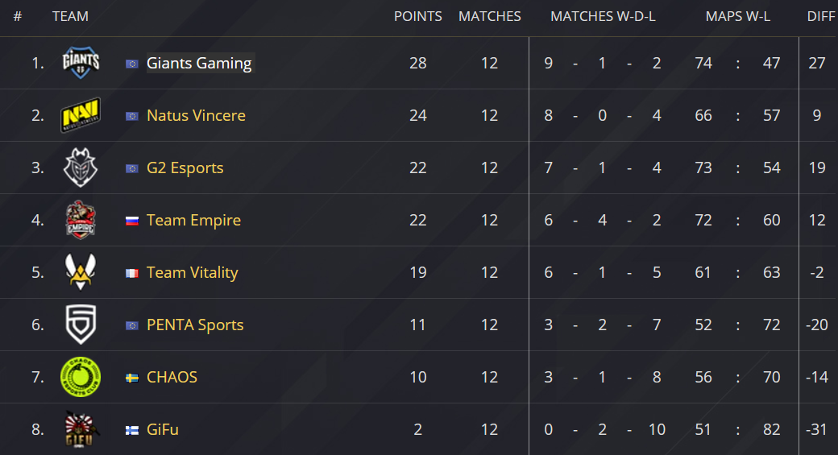This screenshot has width=838, height=455.
Task: Click the MATCHES W-D-L column header
Action: click(603, 17)
